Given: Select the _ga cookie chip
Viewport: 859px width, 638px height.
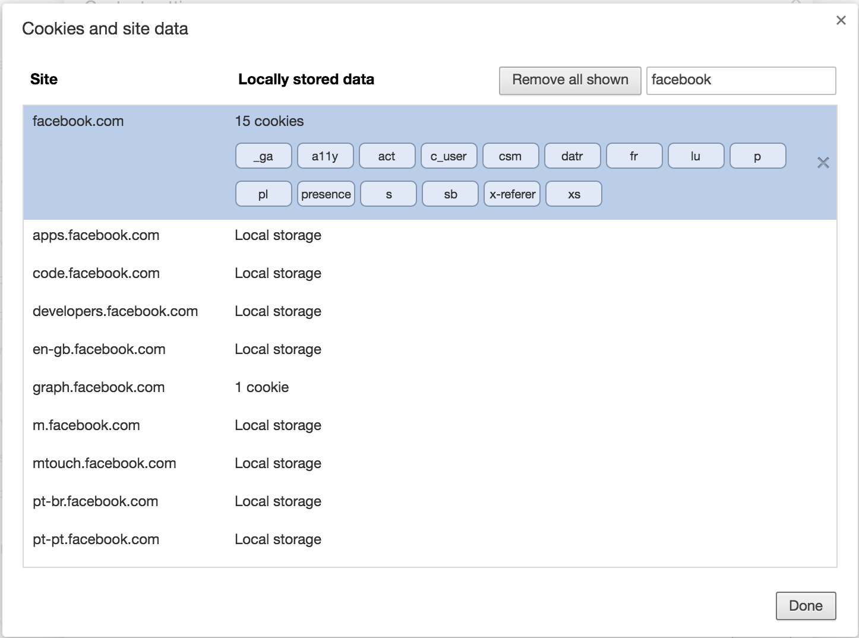Looking at the screenshot, I should click(x=263, y=156).
